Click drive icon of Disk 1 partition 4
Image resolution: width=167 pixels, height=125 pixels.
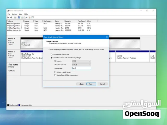coord(8,28)
